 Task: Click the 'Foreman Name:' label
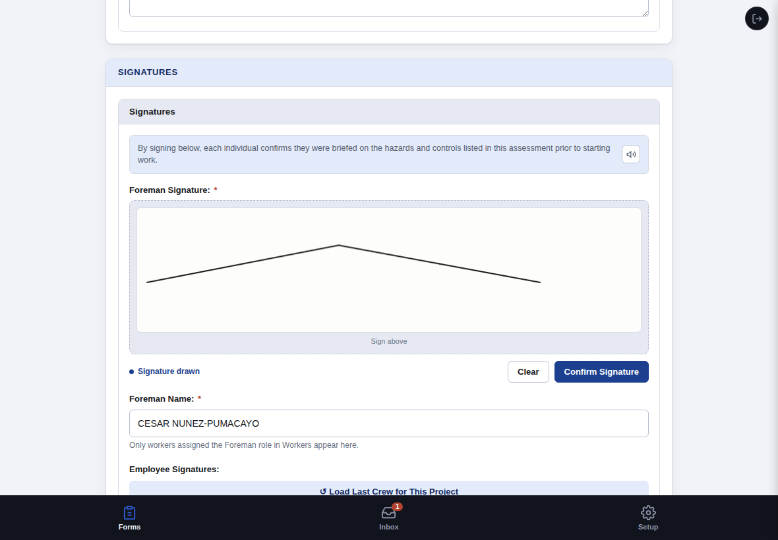point(162,399)
